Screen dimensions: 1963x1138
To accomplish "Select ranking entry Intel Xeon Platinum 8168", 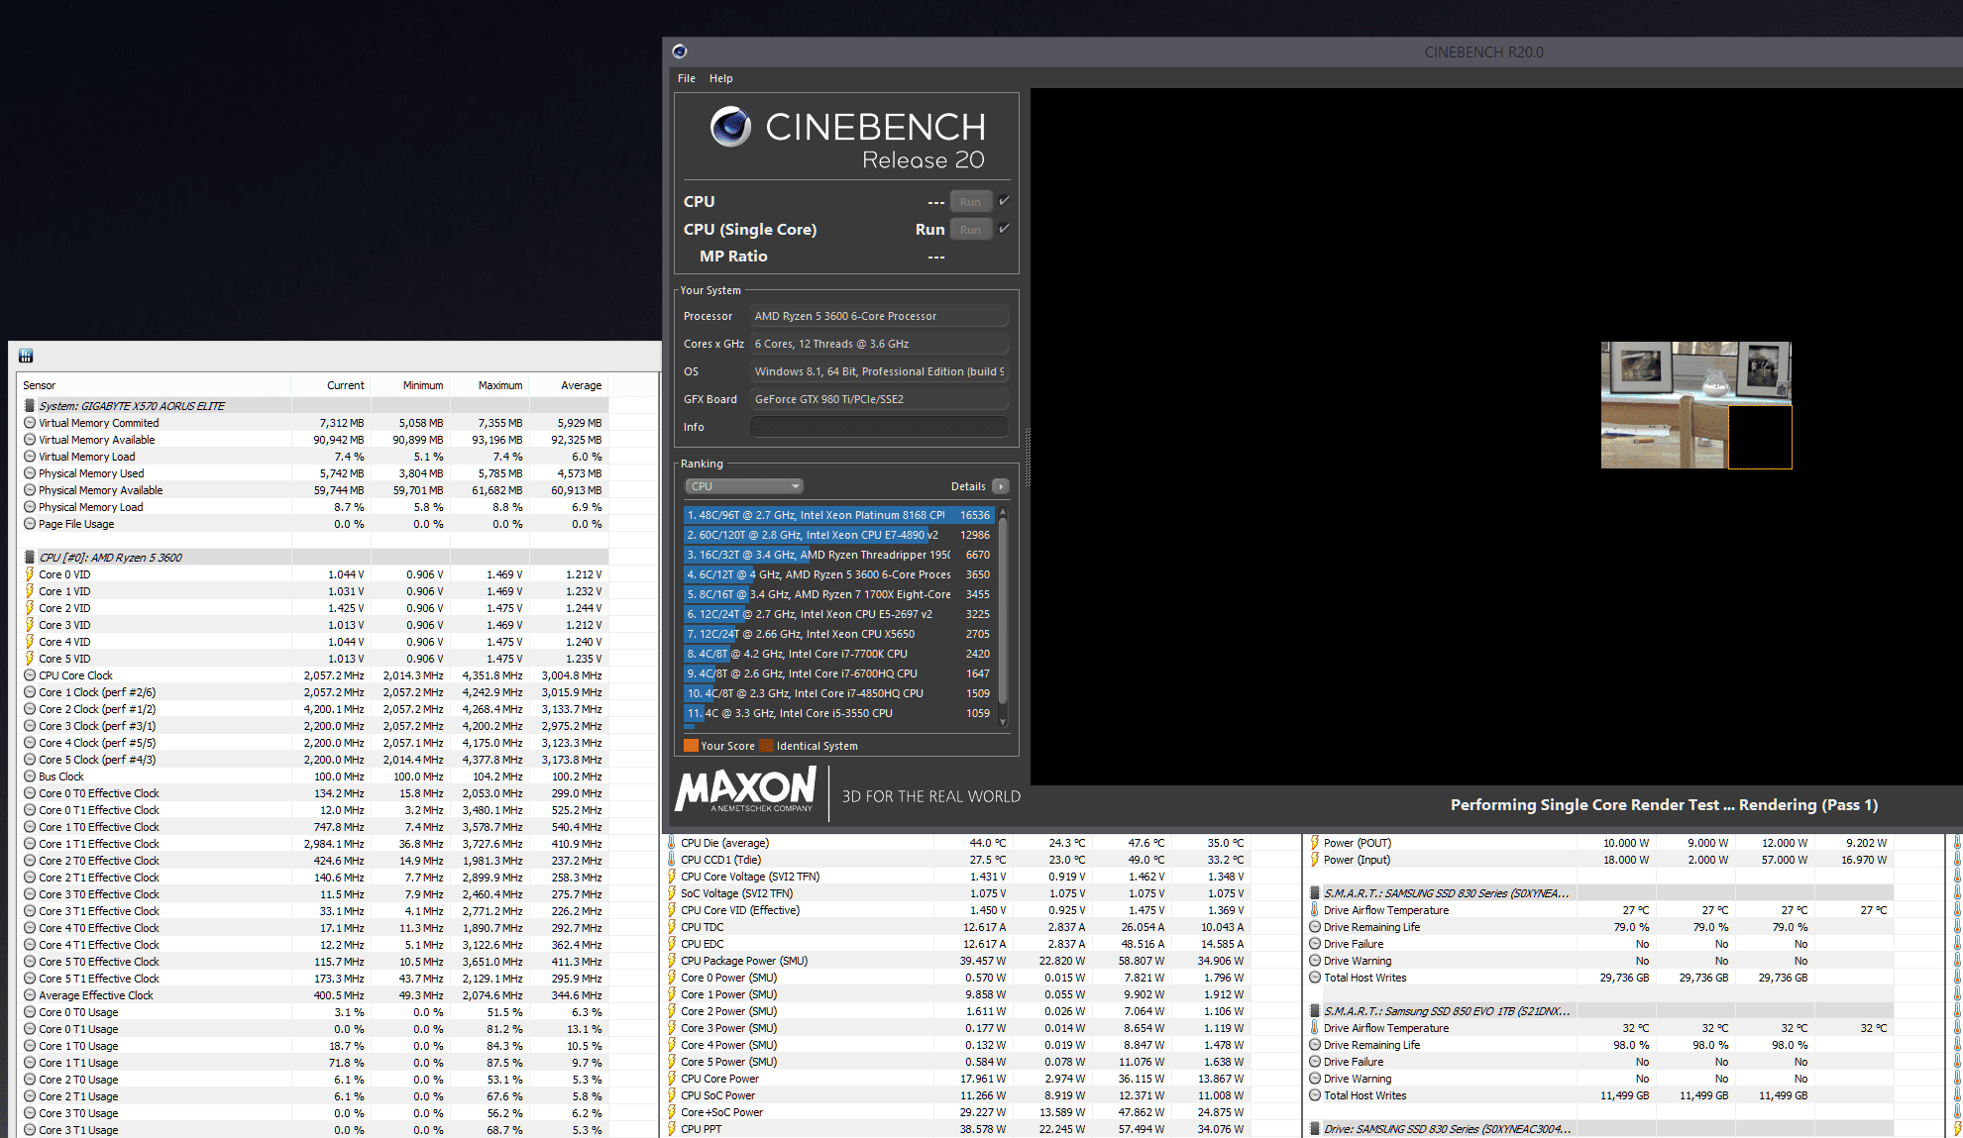I will (x=838, y=515).
